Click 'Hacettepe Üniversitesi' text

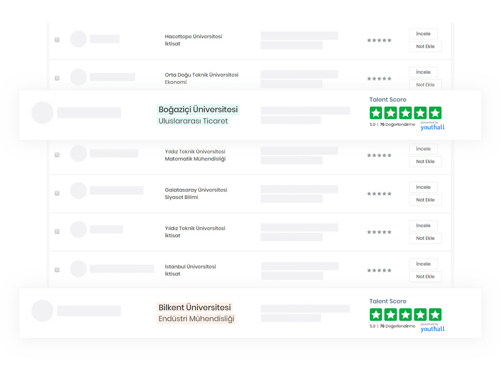pos(193,36)
